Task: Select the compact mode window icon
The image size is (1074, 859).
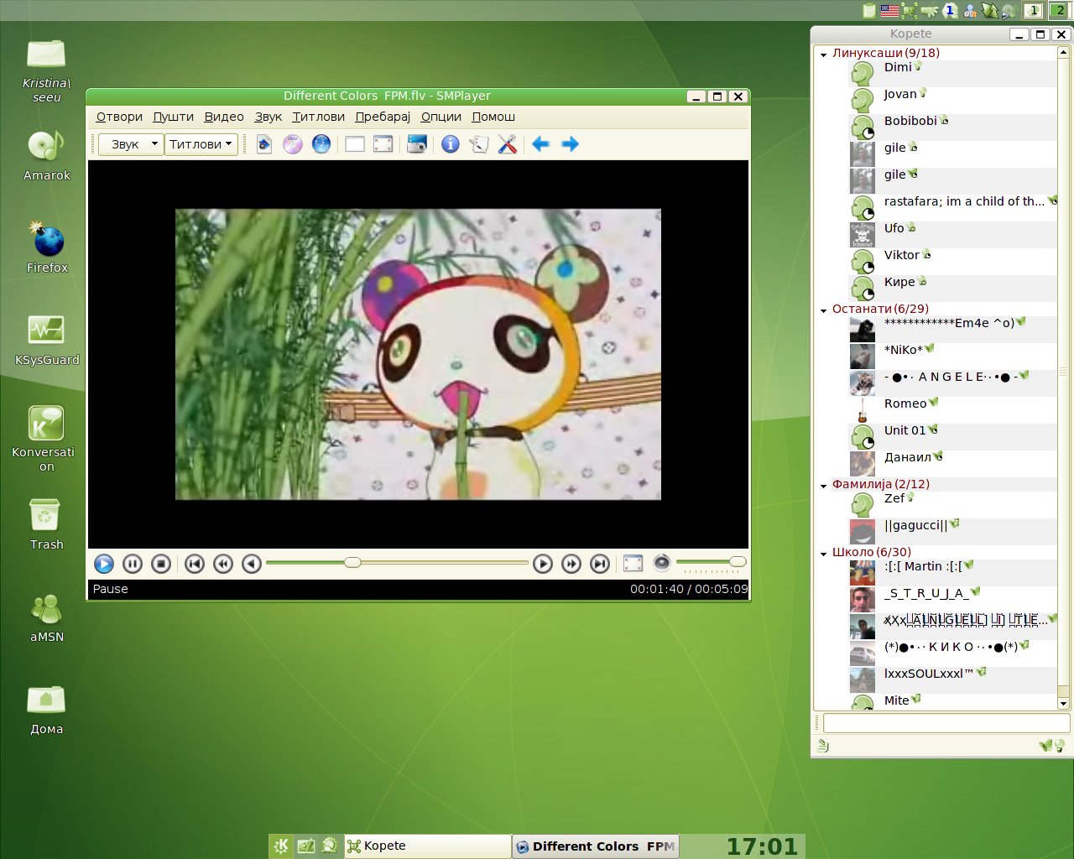Action: tap(355, 144)
